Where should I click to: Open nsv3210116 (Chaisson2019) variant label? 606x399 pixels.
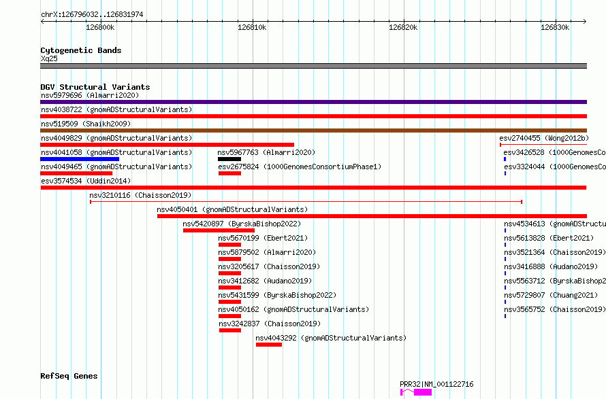[x=140, y=195]
